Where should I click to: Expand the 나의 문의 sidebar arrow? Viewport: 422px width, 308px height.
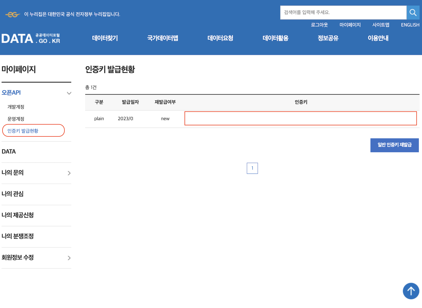[x=69, y=173]
